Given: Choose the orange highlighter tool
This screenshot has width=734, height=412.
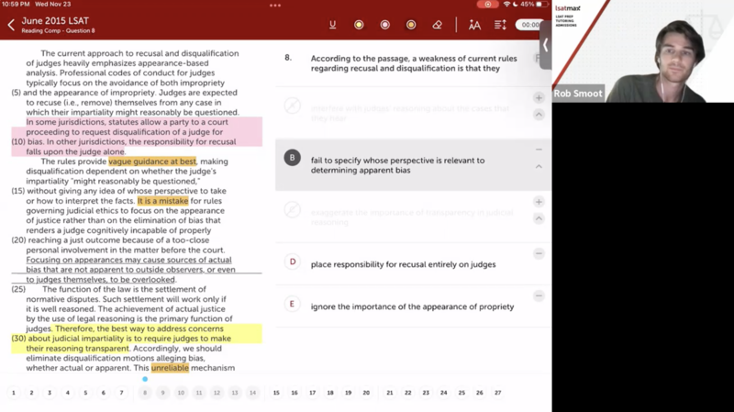Looking at the screenshot, I should tap(411, 25).
